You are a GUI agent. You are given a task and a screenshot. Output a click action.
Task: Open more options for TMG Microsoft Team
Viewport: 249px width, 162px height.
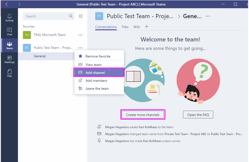pyautogui.click(x=80, y=35)
